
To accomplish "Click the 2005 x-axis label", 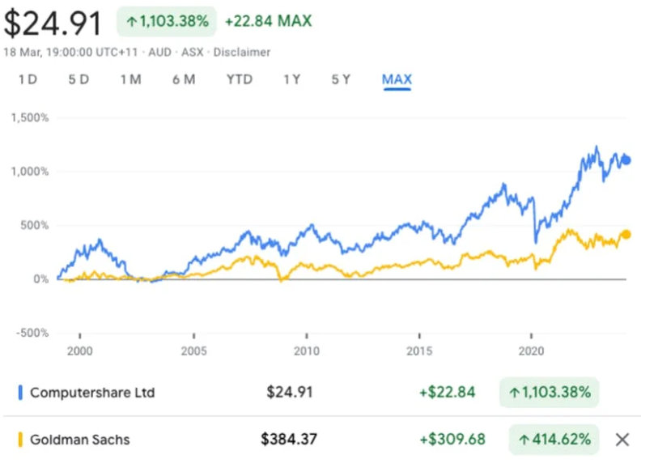I will coord(194,351).
